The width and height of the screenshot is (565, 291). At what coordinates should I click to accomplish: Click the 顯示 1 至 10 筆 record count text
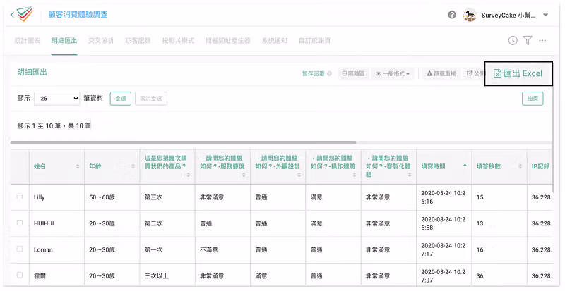(x=54, y=125)
